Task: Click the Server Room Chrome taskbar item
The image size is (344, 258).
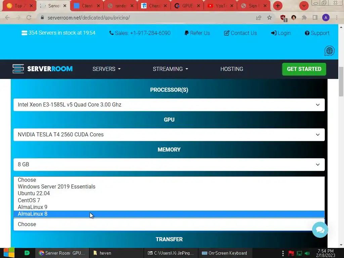Action: 62,253
